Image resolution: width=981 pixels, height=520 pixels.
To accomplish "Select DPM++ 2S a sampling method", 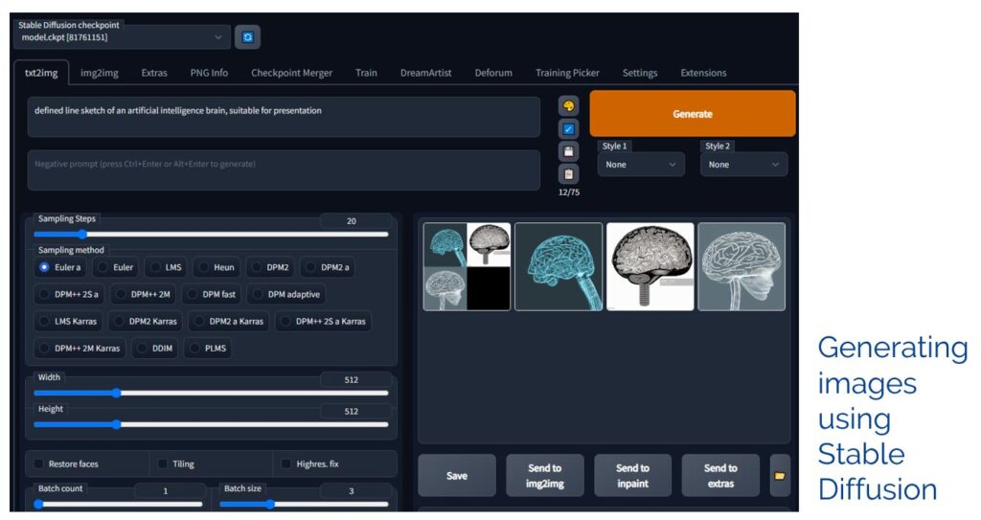I will (69, 294).
